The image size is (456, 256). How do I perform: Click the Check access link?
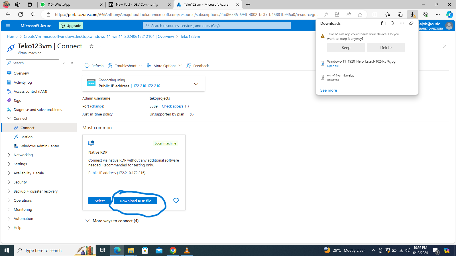point(172,106)
